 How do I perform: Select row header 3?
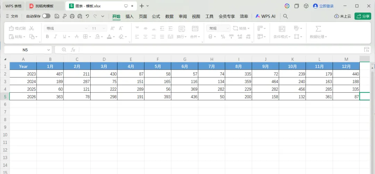pyautogui.click(x=5, y=82)
